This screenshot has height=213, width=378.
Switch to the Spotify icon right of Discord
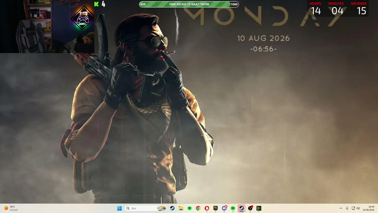[233, 208]
